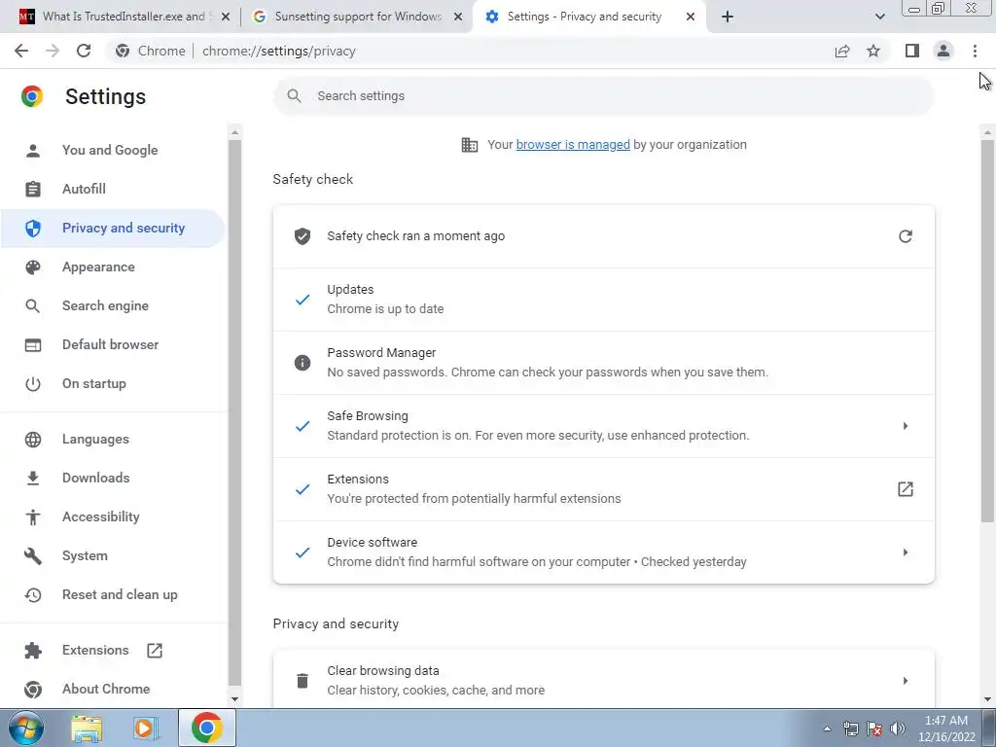Open the side panel icon
The image size is (996, 747).
(912, 51)
